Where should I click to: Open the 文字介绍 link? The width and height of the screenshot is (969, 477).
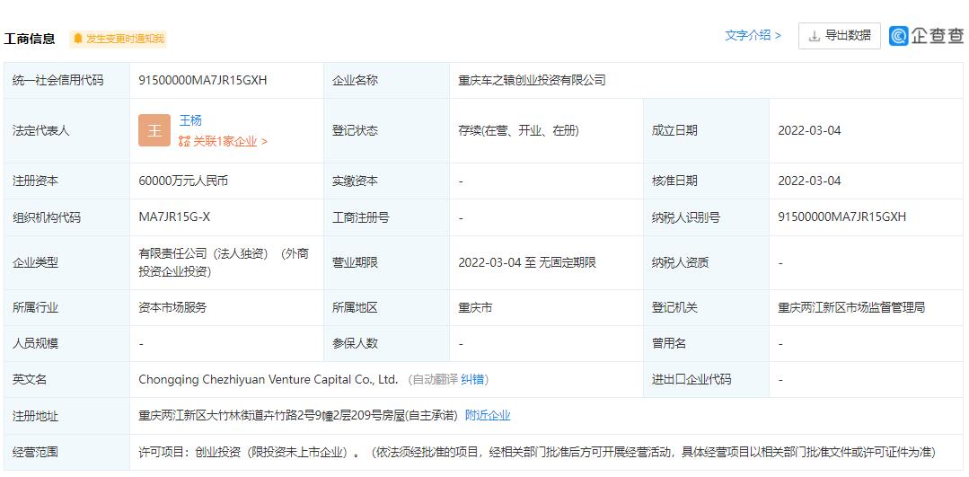[753, 36]
